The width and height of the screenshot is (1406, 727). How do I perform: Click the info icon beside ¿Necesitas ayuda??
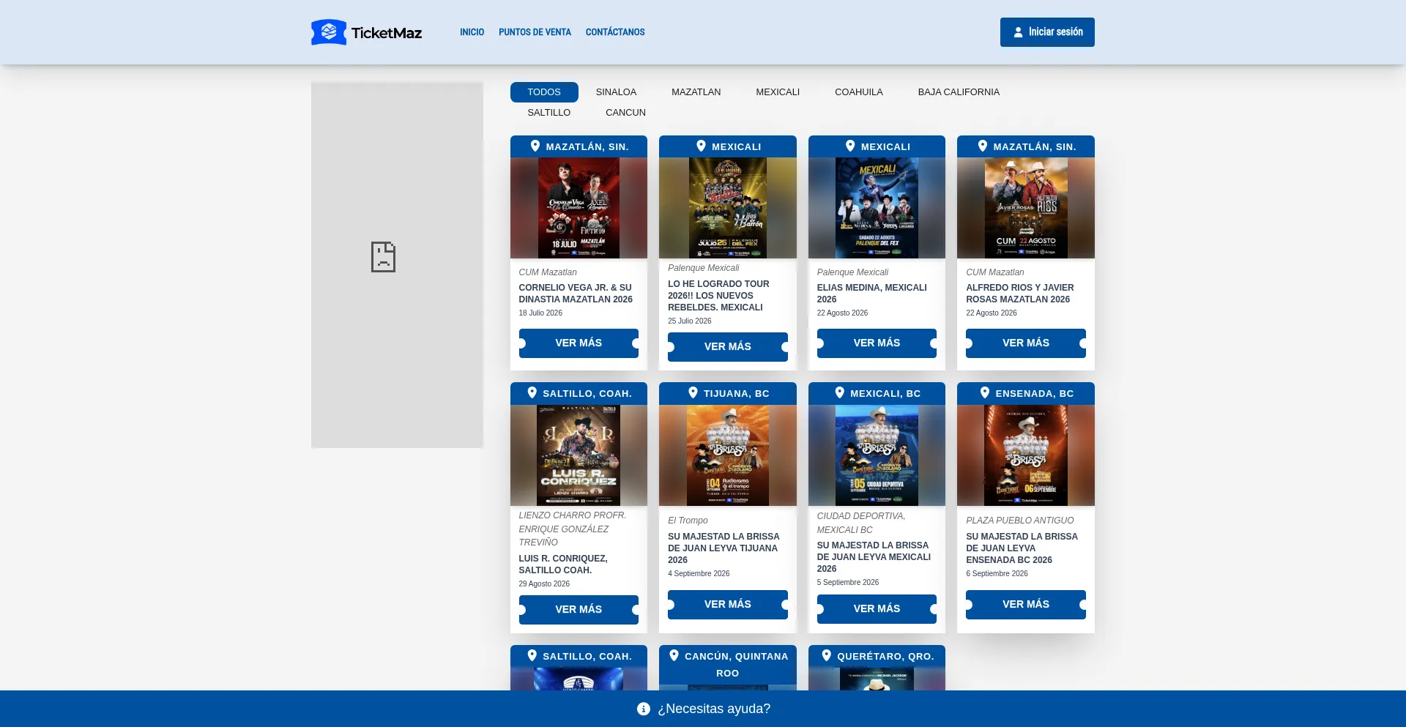tap(644, 709)
